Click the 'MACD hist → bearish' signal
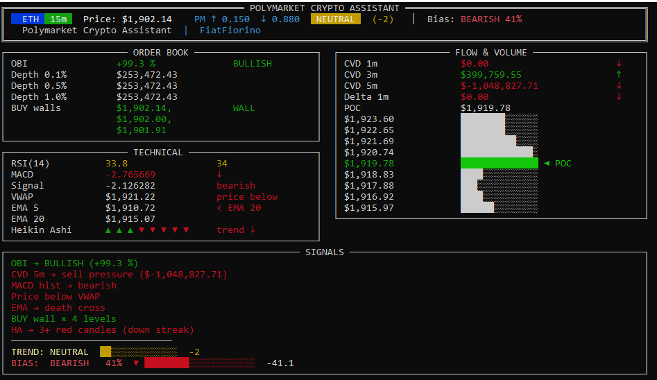This screenshot has height=380, width=657. click(x=64, y=285)
